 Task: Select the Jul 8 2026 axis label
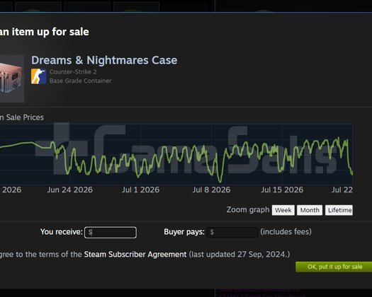coord(211,190)
